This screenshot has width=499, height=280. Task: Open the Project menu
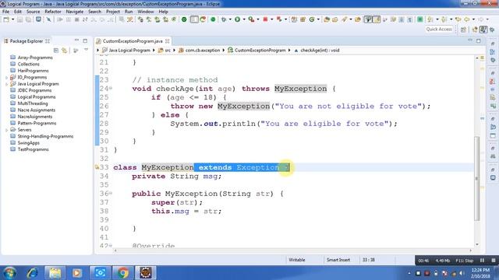click(113, 12)
